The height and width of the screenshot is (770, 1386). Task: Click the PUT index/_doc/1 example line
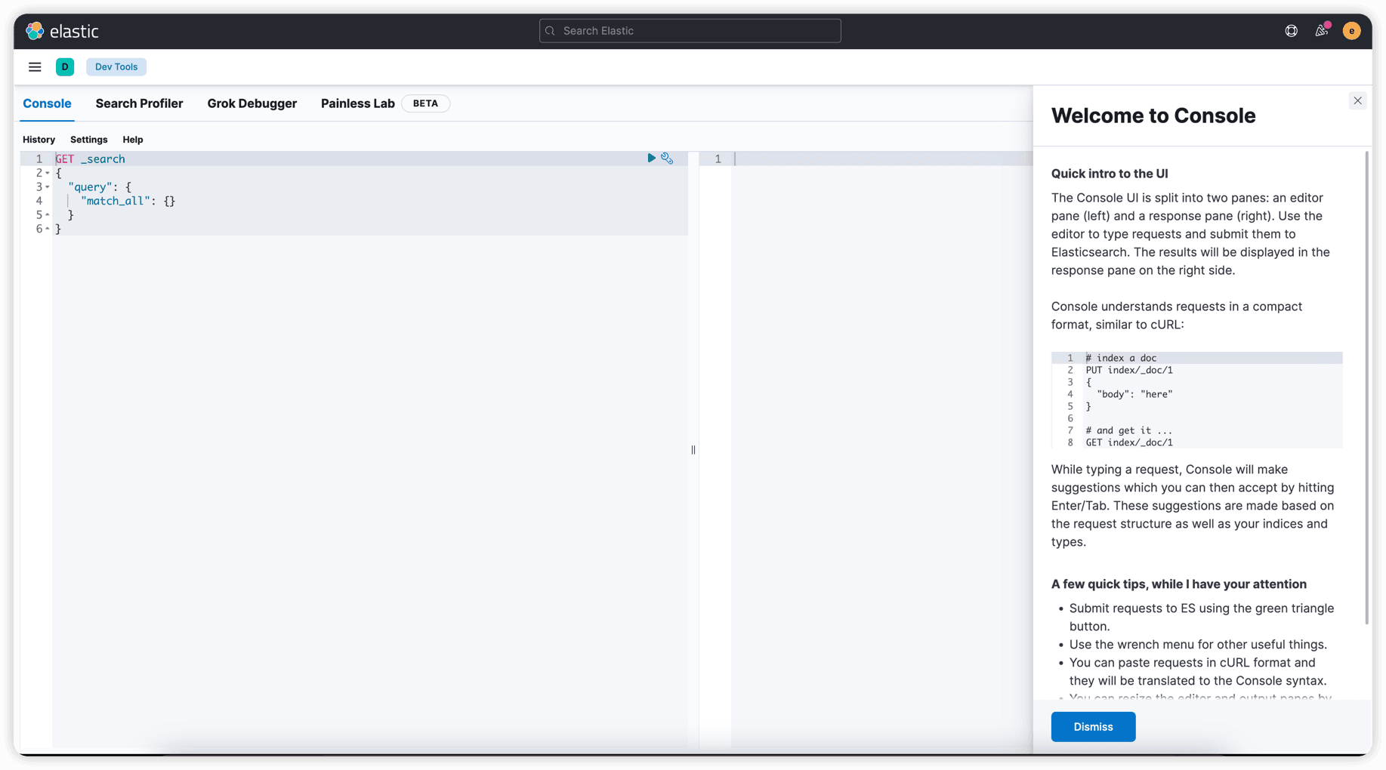click(1129, 370)
